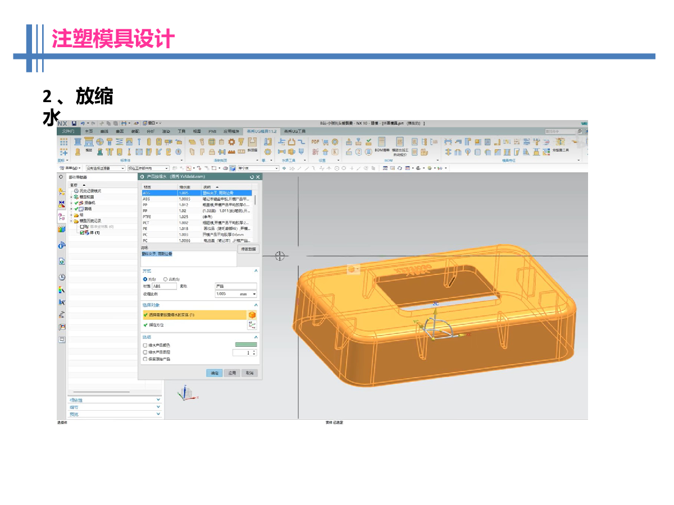
Task: Click the Undo arrow in the quick access bar
Action: coord(83,123)
